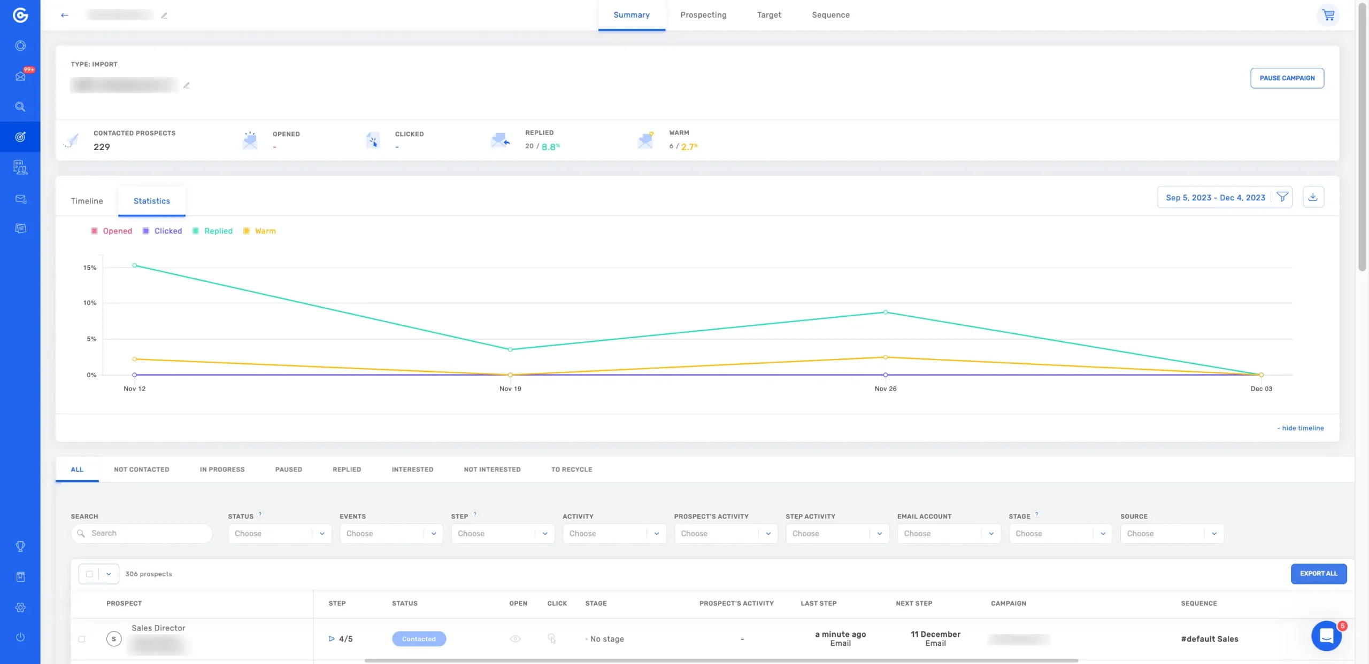Click the Pause Campaign button

pyautogui.click(x=1287, y=78)
